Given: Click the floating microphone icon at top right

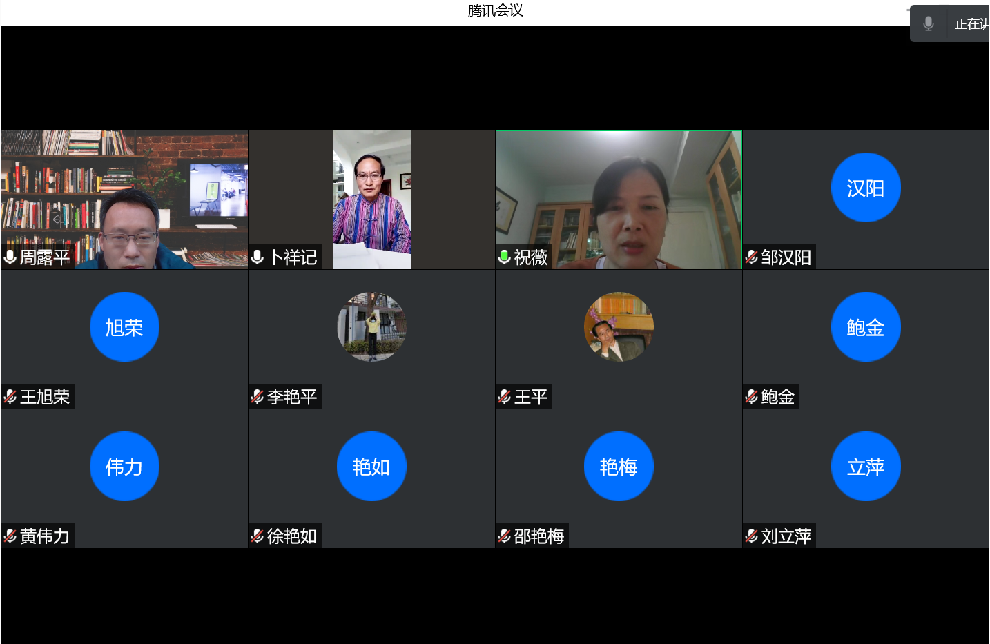Looking at the screenshot, I should 929,23.
